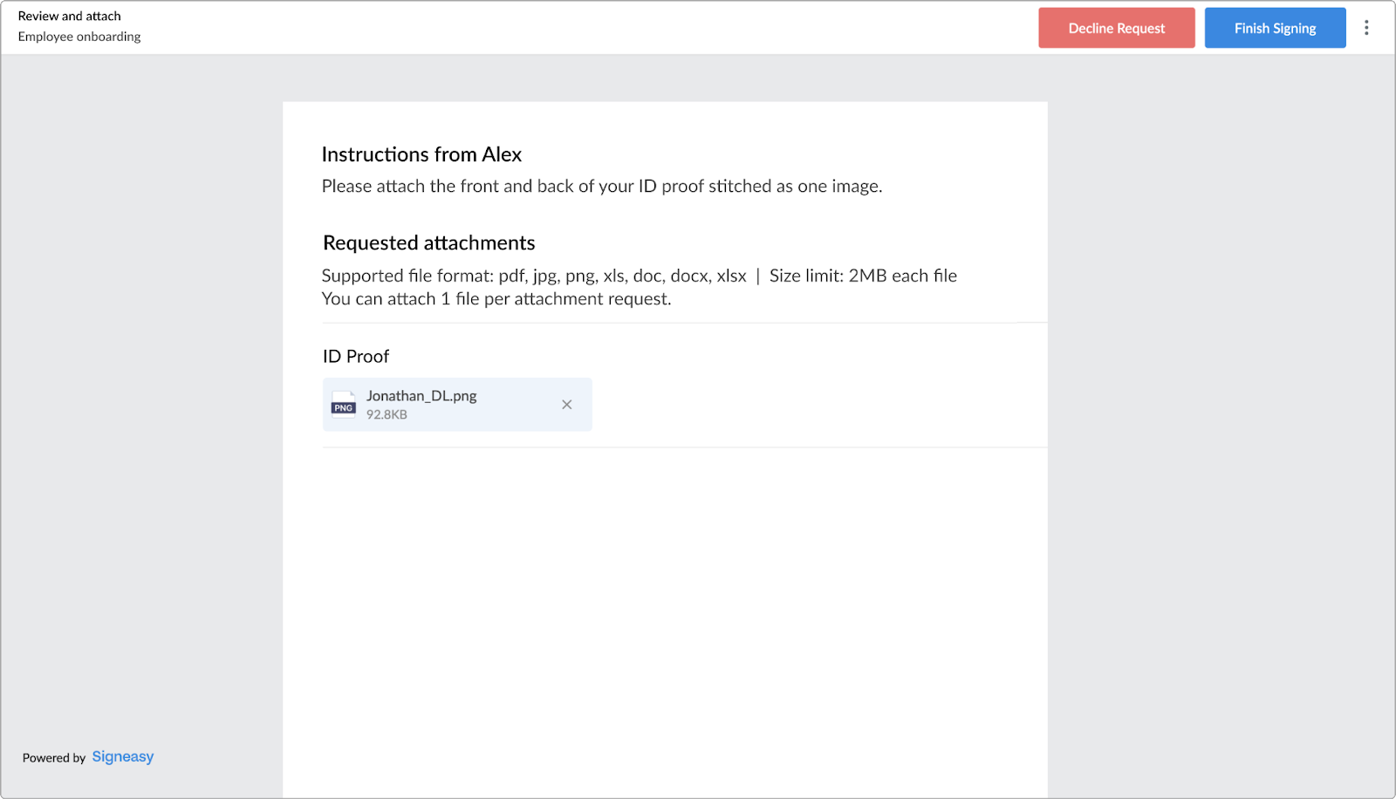Click the Review and attach title
1396x799 pixels.
[x=70, y=16]
